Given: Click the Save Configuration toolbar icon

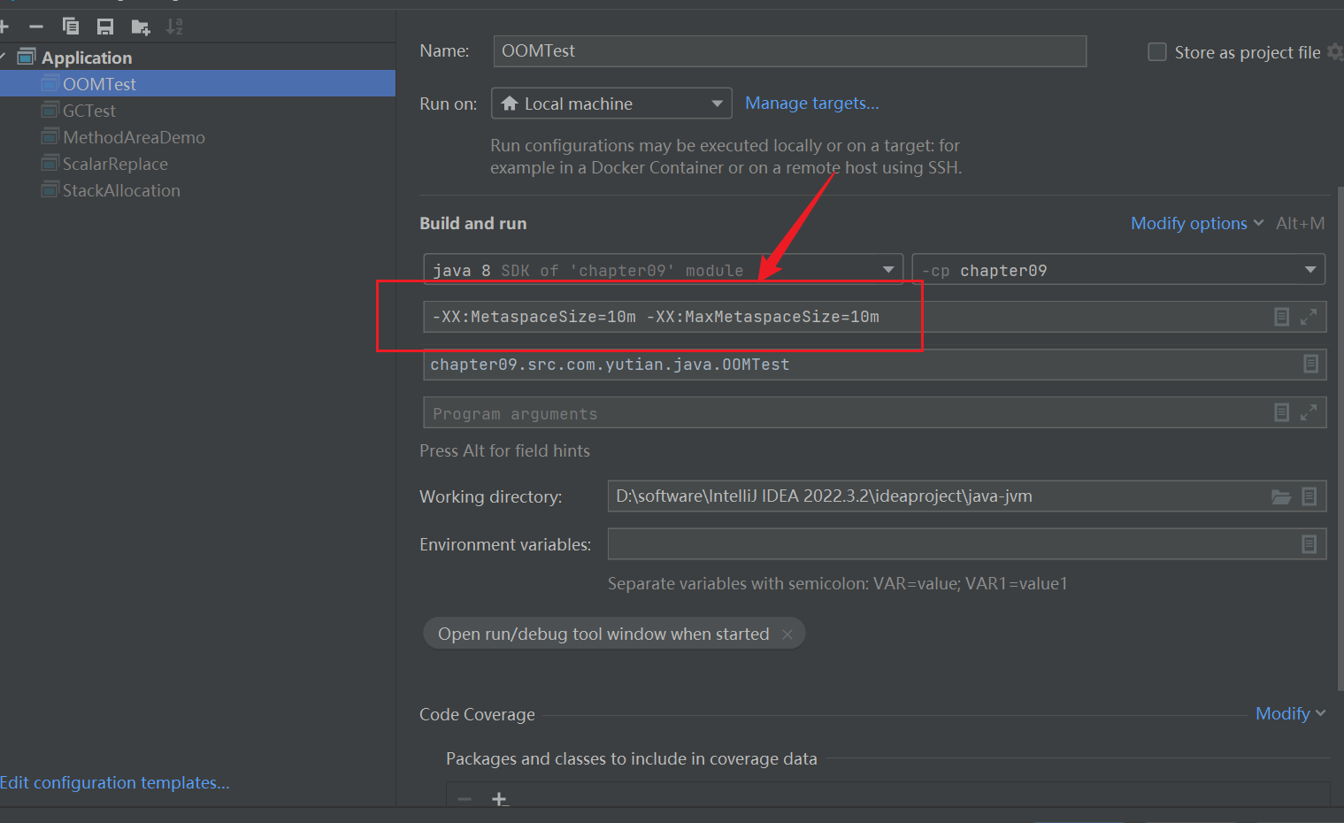Looking at the screenshot, I should click(x=105, y=27).
